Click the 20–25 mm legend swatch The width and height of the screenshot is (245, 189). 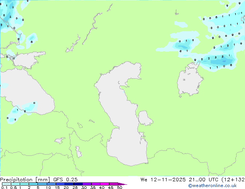coord(69,184)
